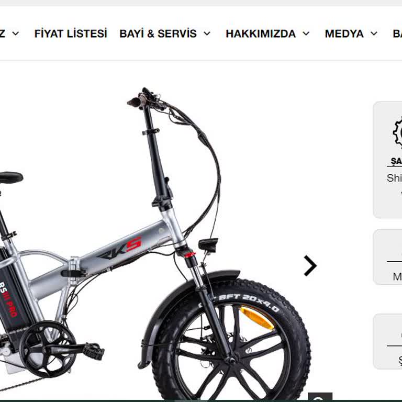Viewport: 402px width, 402px height.
Task: Select the Shi text in the gear card
Action: click(x=394, y=178)
